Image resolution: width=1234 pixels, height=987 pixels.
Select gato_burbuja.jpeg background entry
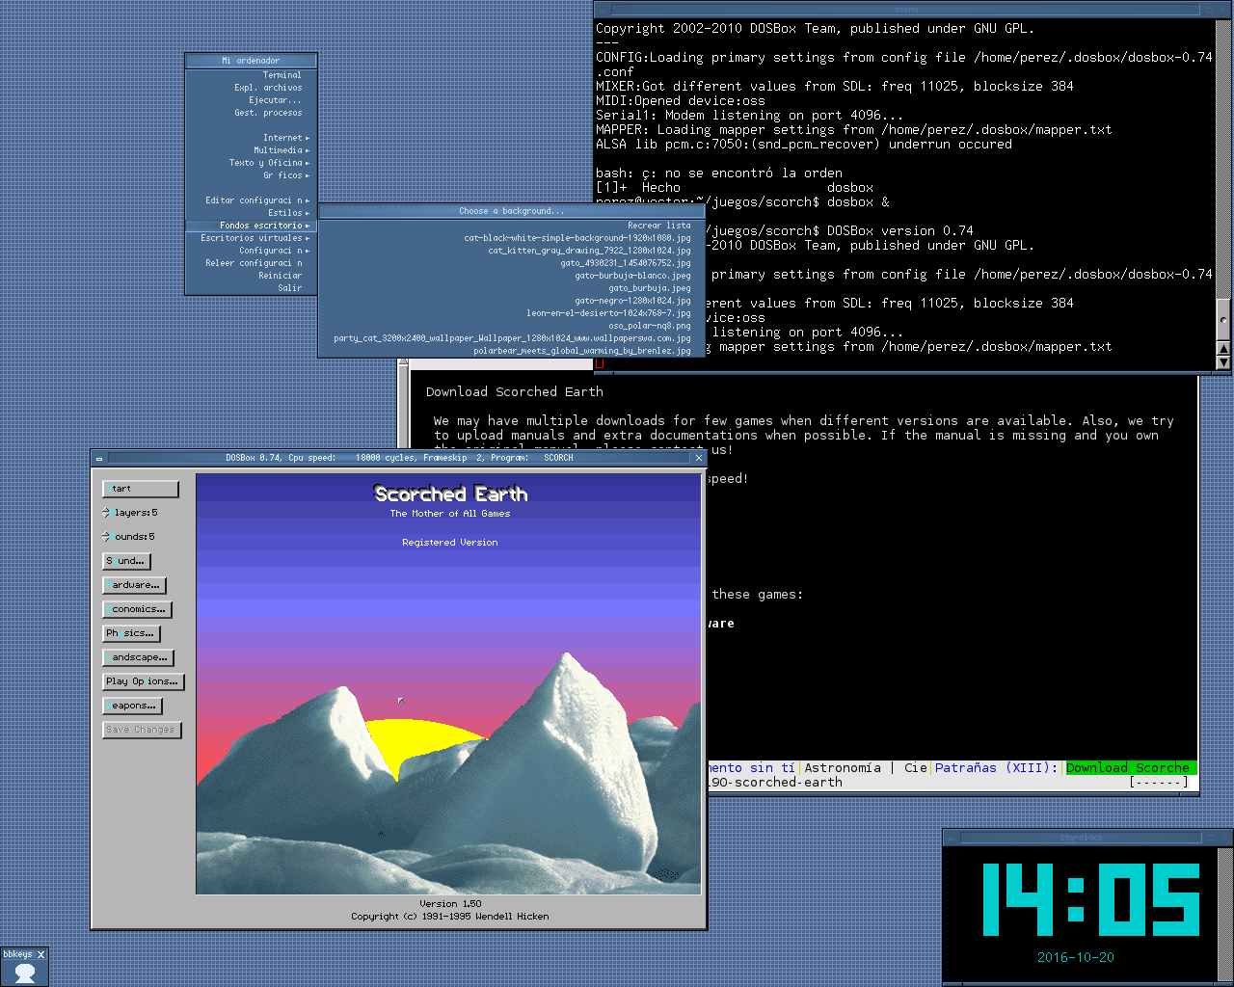click(512, 288)
